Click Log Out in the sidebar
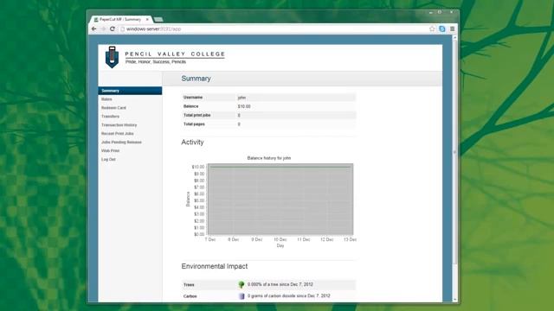554x311 pixels. coord(108,159)
